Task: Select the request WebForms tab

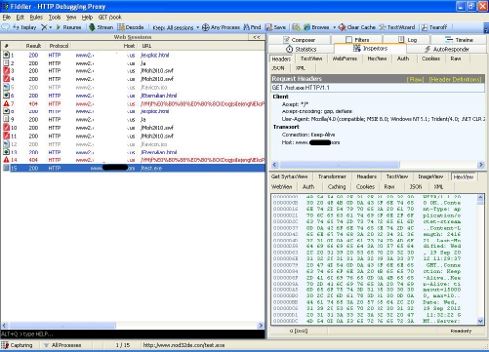Action: point(344,58)
